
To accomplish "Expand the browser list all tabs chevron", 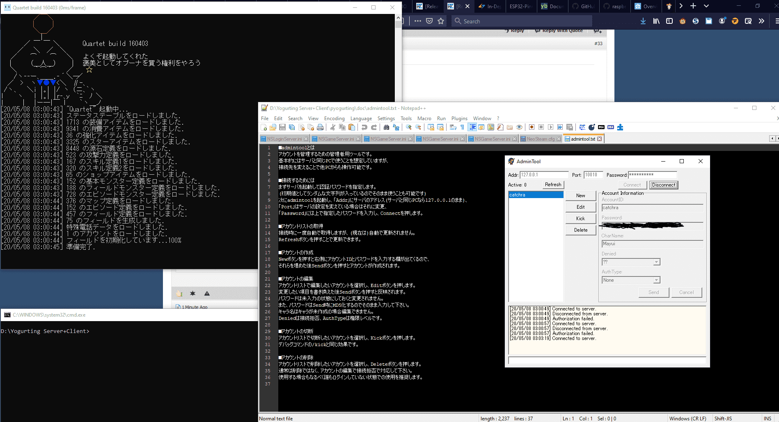I will (x=706, y=6).
